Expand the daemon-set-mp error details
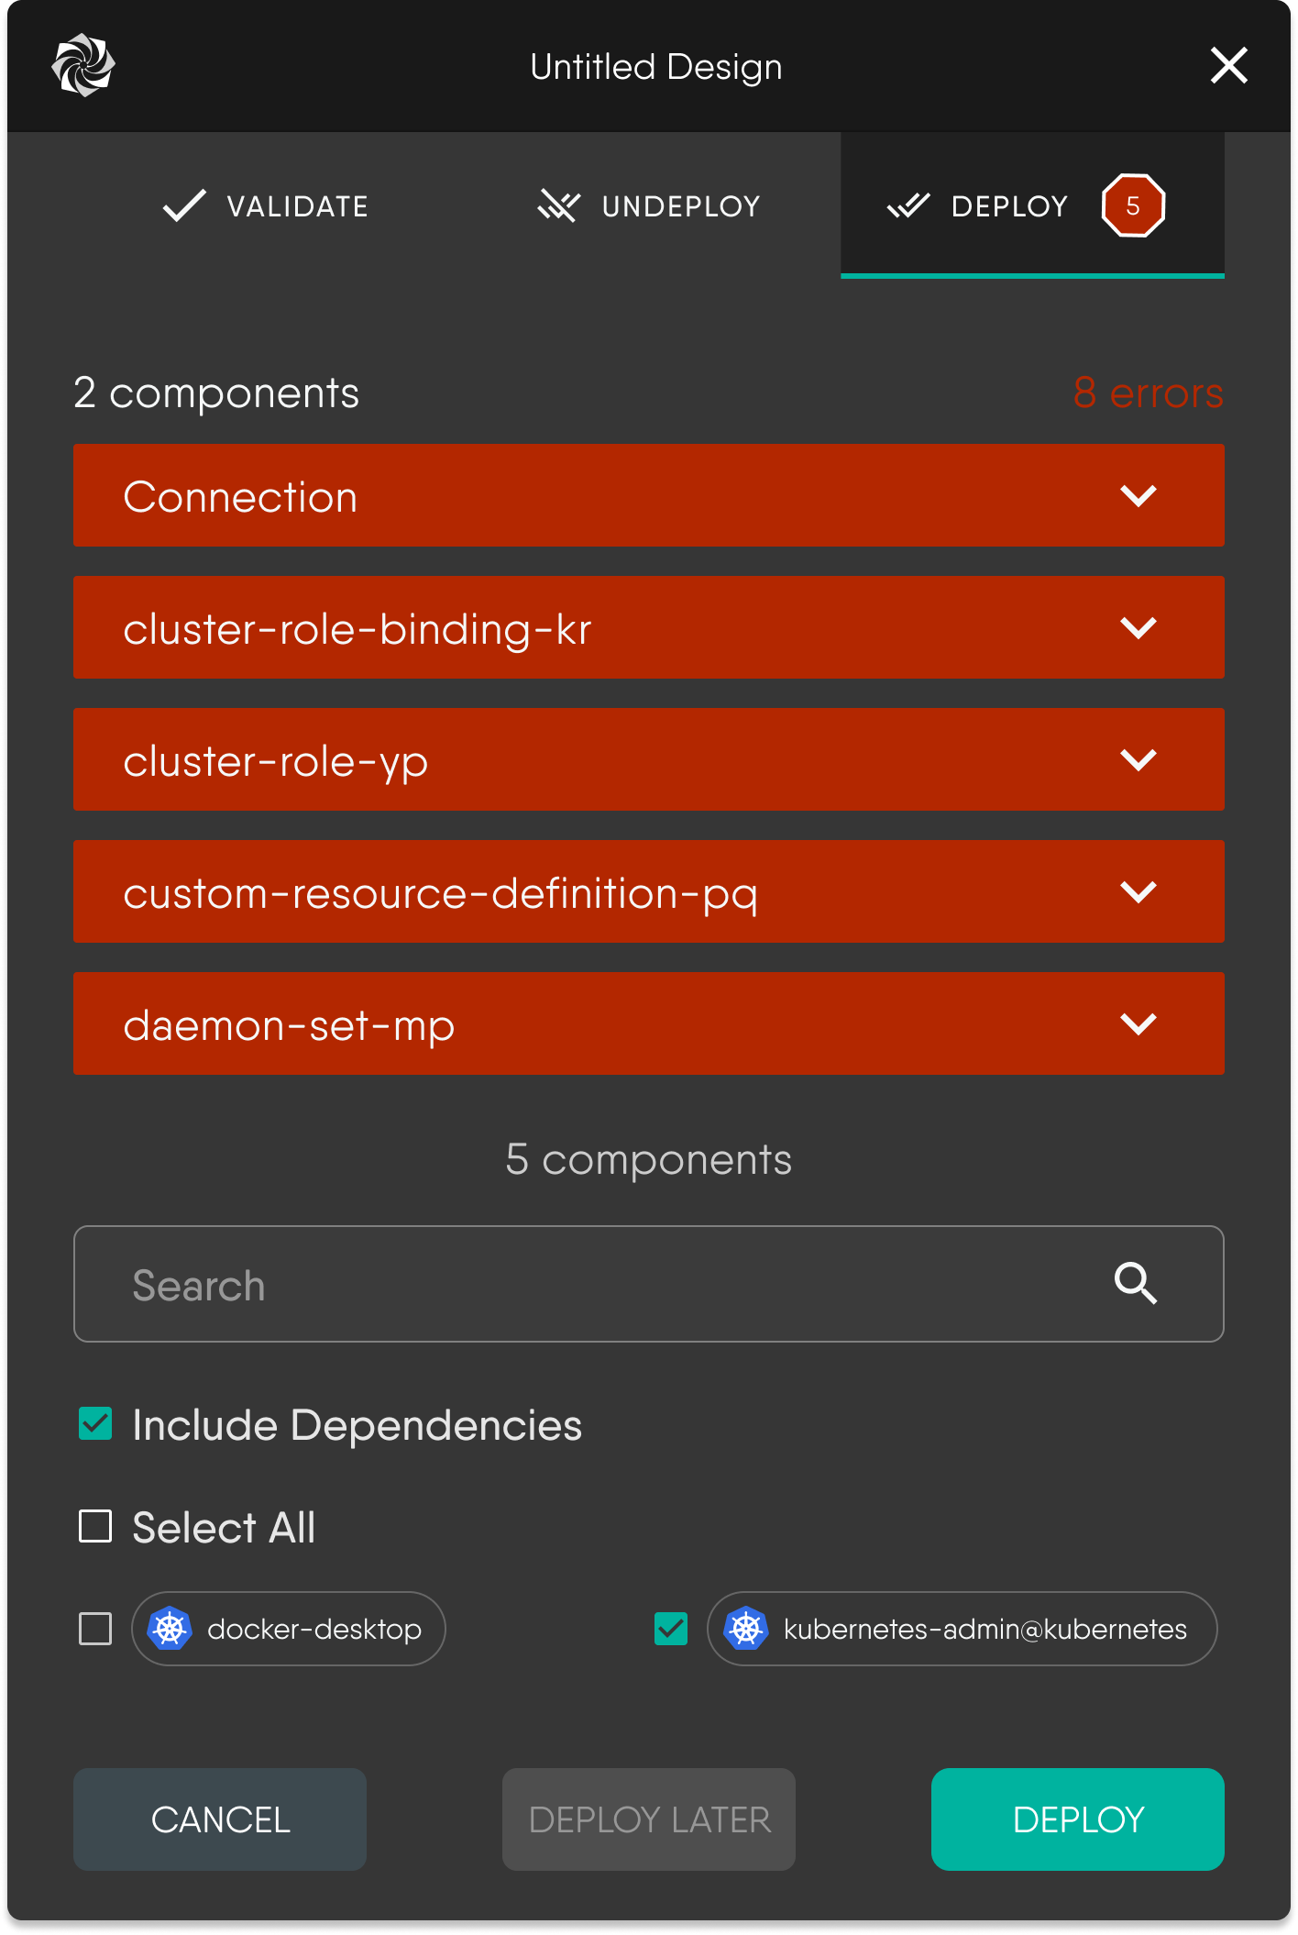This screenshot has height=1935, width=1298. click(1139, 1023)
